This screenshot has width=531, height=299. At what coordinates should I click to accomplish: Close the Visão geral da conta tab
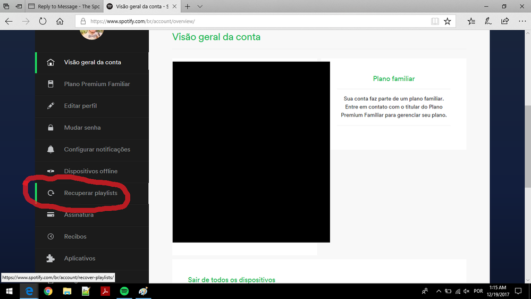click(174, 6)
